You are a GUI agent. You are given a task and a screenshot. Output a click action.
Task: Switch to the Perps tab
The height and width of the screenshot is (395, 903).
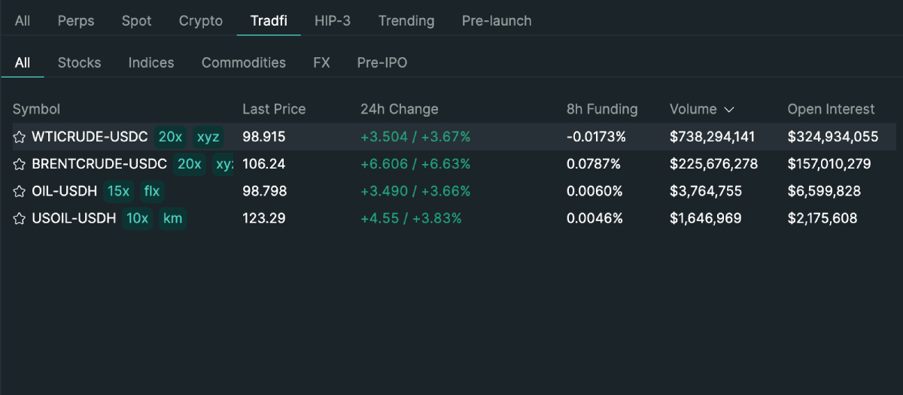click(x=76, y=20)
